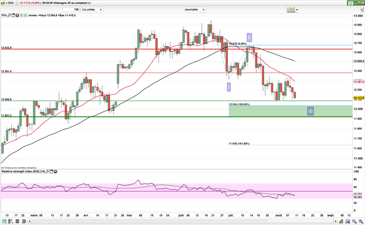This screenshot has height=225, width=365.
Task: Click the Fibonacci label 11 636 (161,80%)
Action: [239, 144]
